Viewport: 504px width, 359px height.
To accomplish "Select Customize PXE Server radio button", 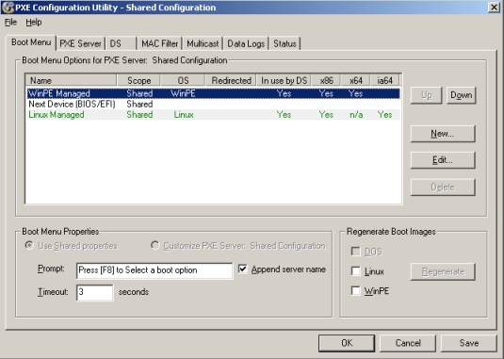I will [154, 246].
